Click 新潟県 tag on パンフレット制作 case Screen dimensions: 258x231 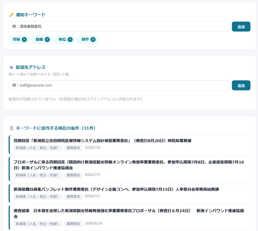pyautogui.click(x=38, y=196)
